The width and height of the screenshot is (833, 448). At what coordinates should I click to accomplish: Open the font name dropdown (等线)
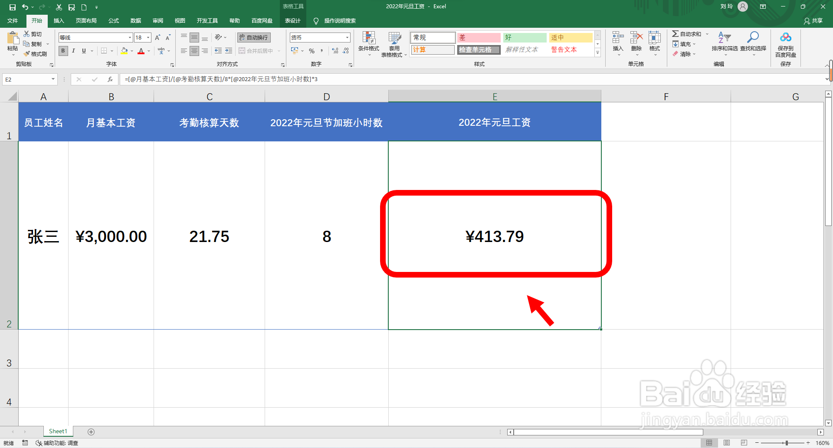pyautogui.click(x=130, y=38)
